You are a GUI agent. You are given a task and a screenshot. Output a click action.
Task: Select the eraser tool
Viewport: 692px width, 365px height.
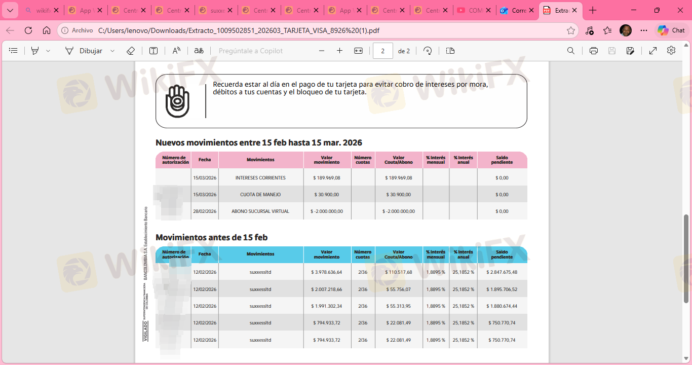coord(130,51)
